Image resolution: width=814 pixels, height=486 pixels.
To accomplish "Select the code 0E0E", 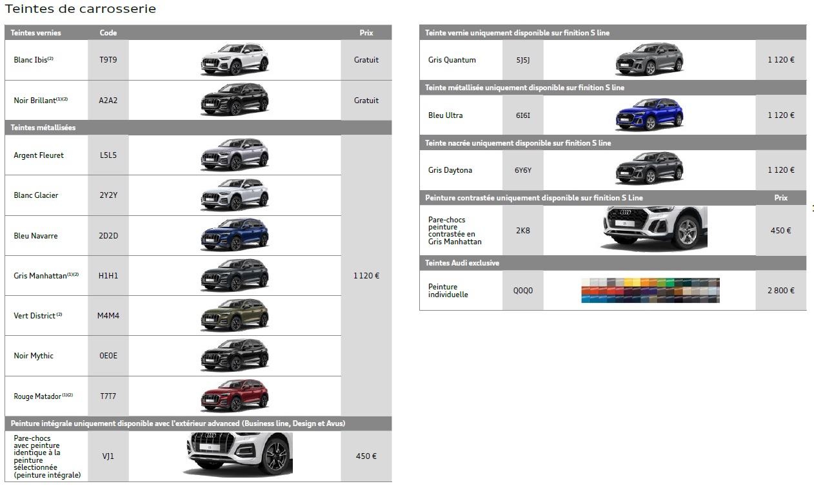I will pos(108,356).
